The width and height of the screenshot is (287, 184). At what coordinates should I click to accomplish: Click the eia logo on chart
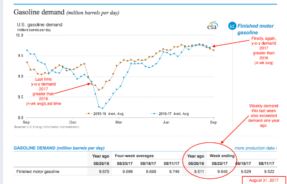click(213, 26)
